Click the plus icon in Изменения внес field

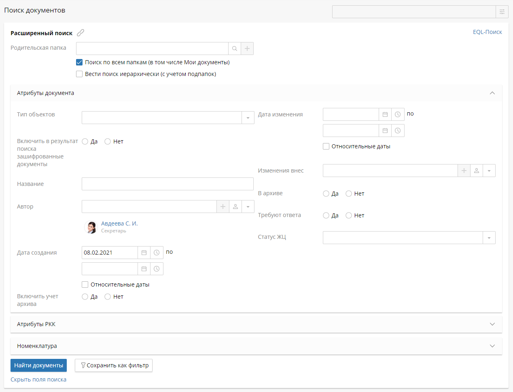pyautogui.click(x=464, y=171)
